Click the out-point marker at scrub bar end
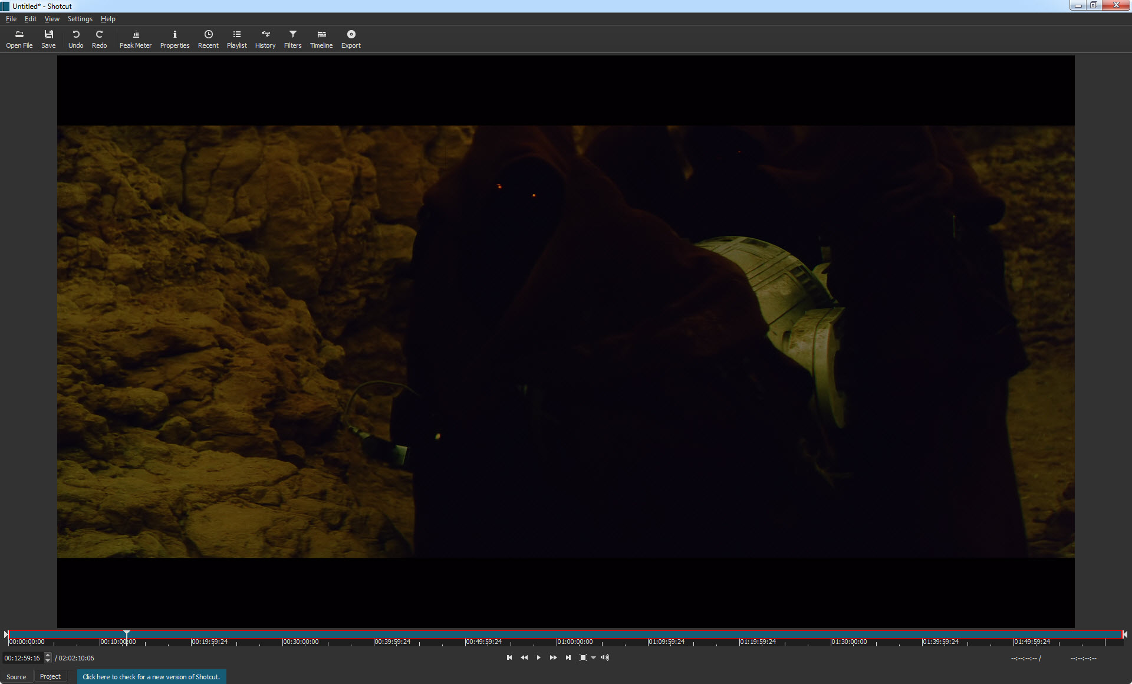The height and width of the screenshot is (684, 1132). tap(1124, 634)
